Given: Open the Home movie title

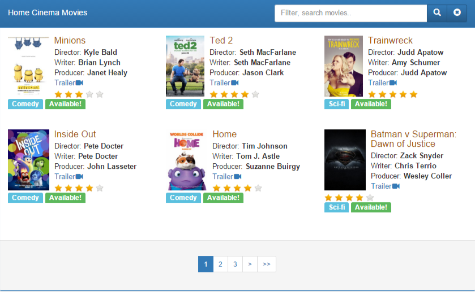Looking at the screenshot, I should point(224,134).
